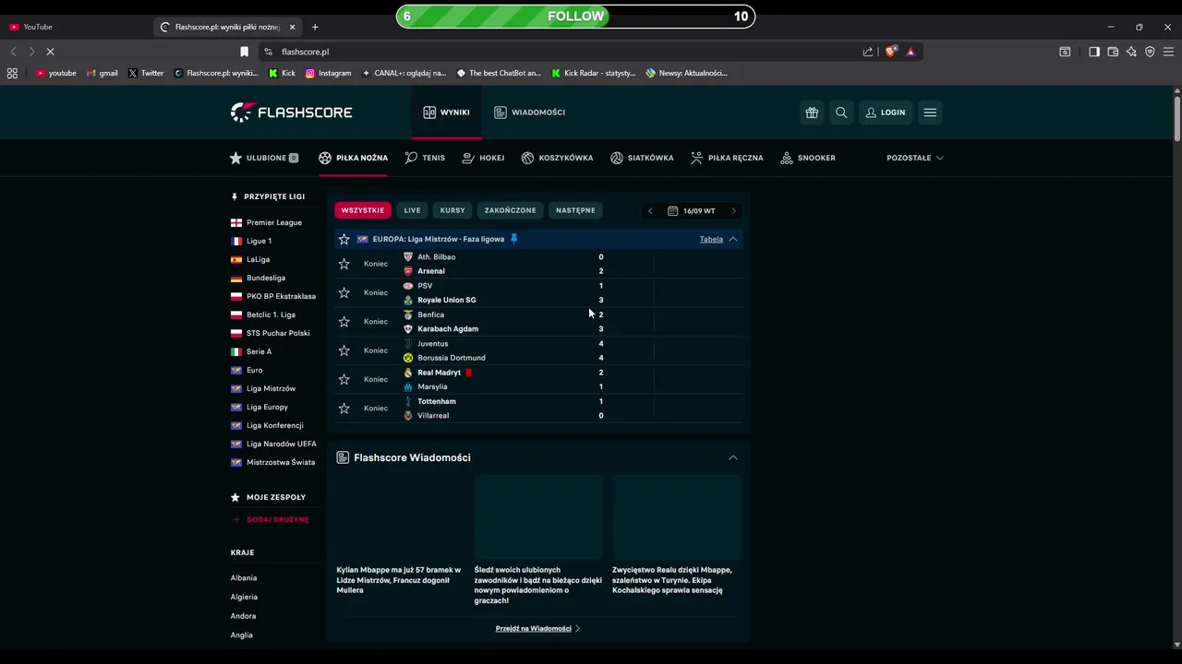Click the bookmark icon in address bar

(x=244, y=52)
